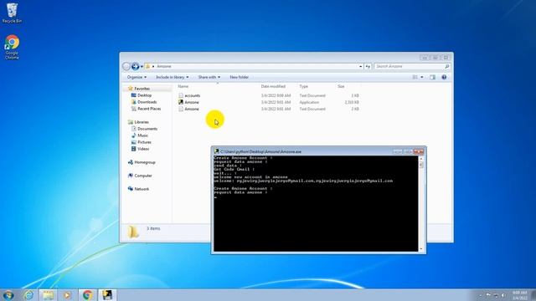536x301 pixels.
Task: Open Explorer help question mark icon
Action: click(444, 77)
